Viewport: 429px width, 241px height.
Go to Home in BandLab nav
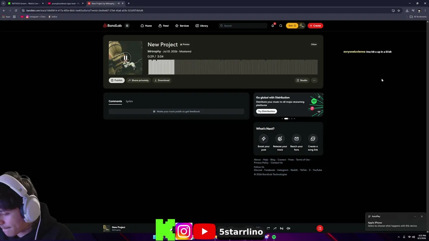coord(146,26)
